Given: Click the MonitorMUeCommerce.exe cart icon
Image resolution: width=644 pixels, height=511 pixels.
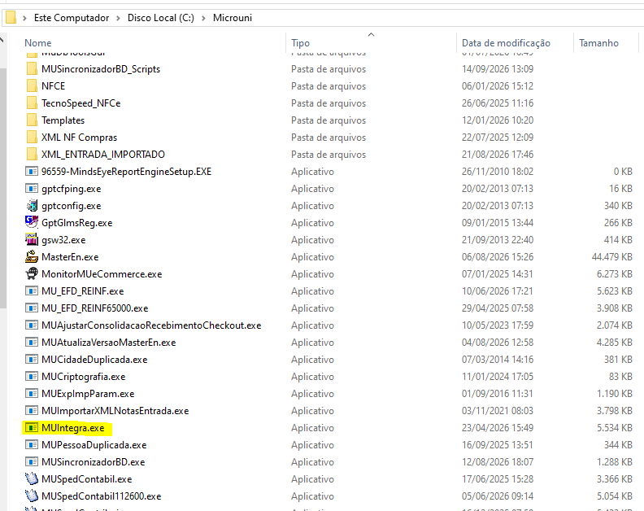Looking at the screenshot, I should pyautogui.click(x=32, y=273).
